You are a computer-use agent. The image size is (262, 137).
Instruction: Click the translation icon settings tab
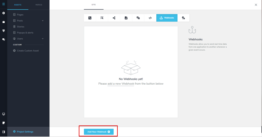(138, 18)
